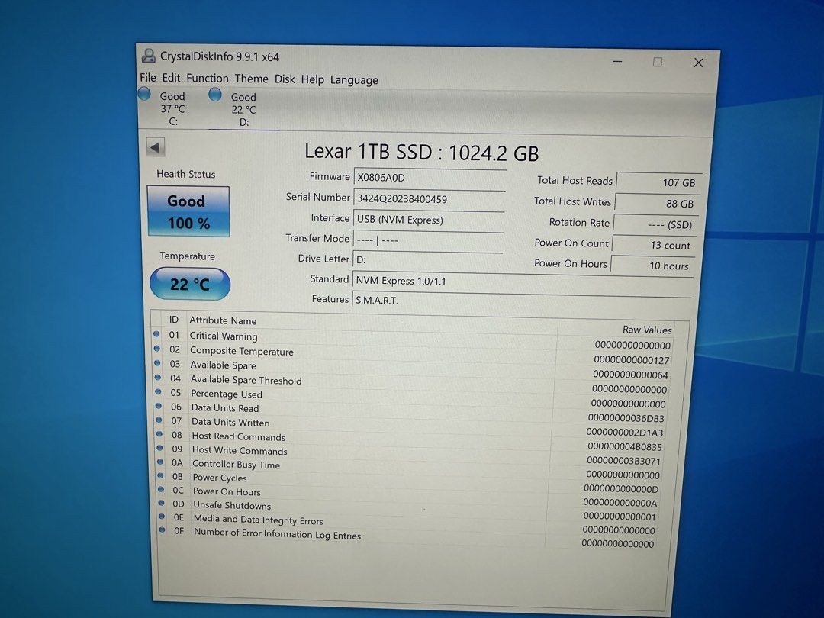
Task: Select the D: drive status icon
Action: click(215, 94)
